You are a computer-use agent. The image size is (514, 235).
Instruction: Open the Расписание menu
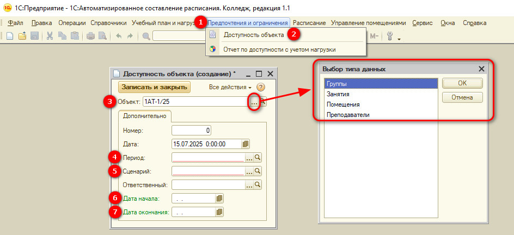point(309,23)
